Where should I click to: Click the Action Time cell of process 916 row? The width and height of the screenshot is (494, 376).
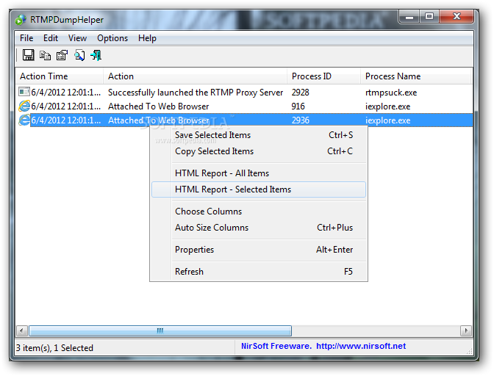point(66,106)
